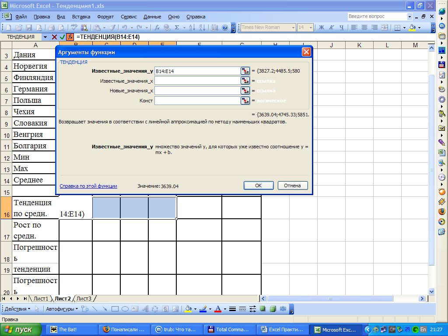Click the yellow drawing Fill Color swatch

coord(188,309)
